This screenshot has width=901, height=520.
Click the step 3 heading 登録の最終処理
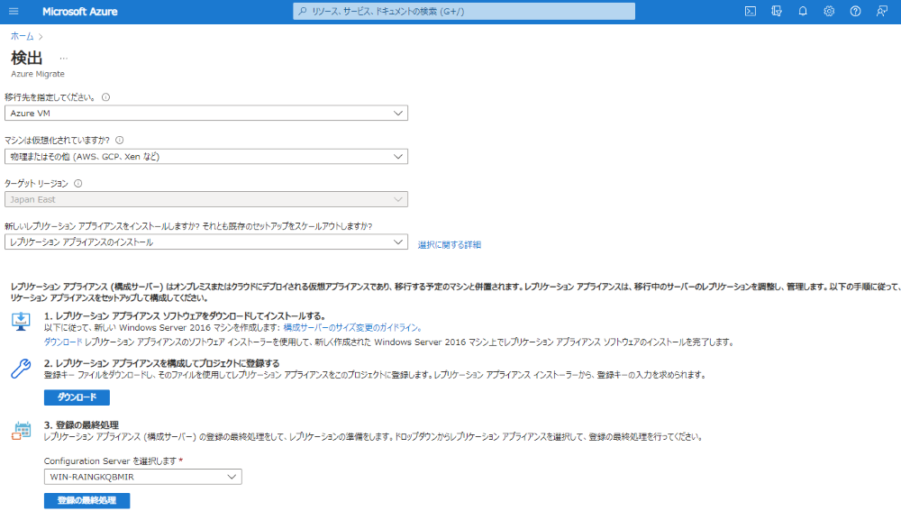[82, 425]
